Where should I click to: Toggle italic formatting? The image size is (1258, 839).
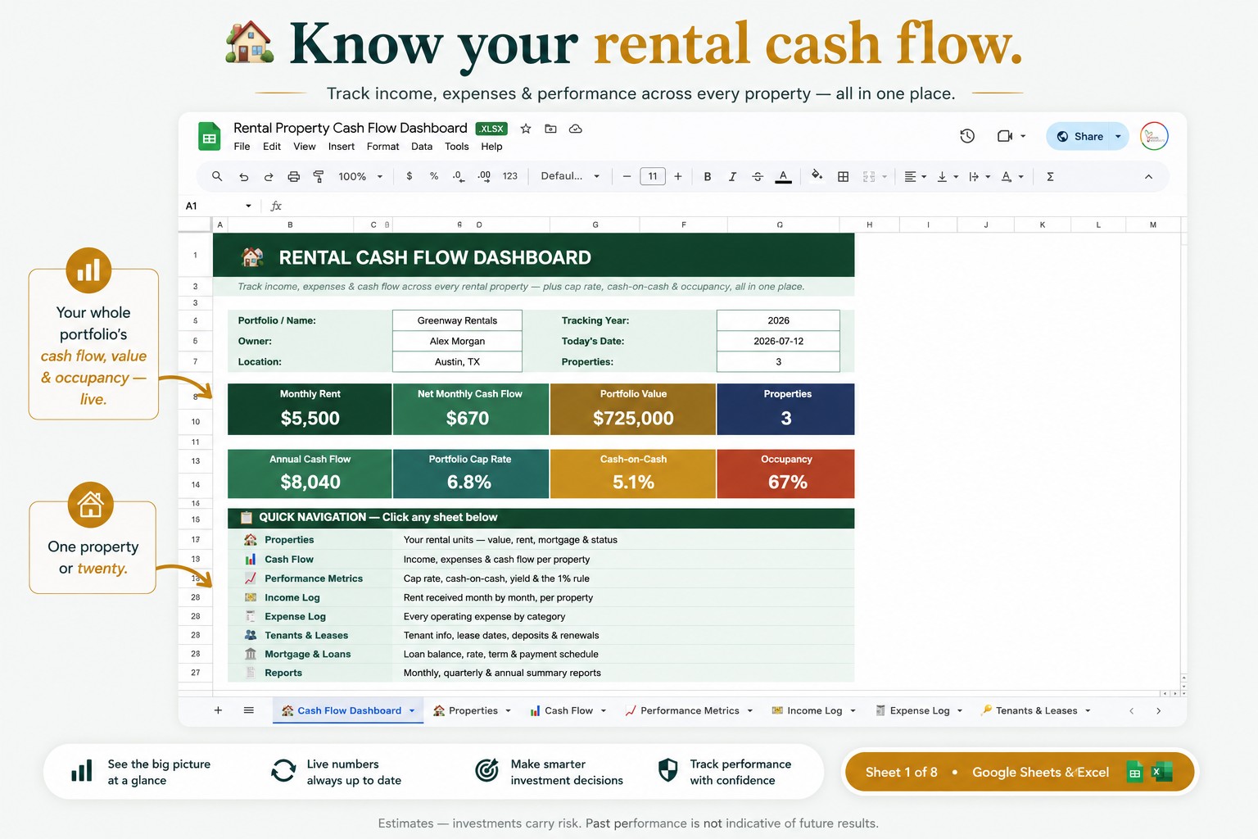732,176
